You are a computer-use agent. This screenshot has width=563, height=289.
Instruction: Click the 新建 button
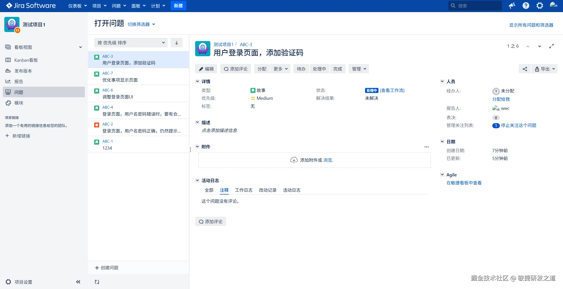tap(178, 6)
